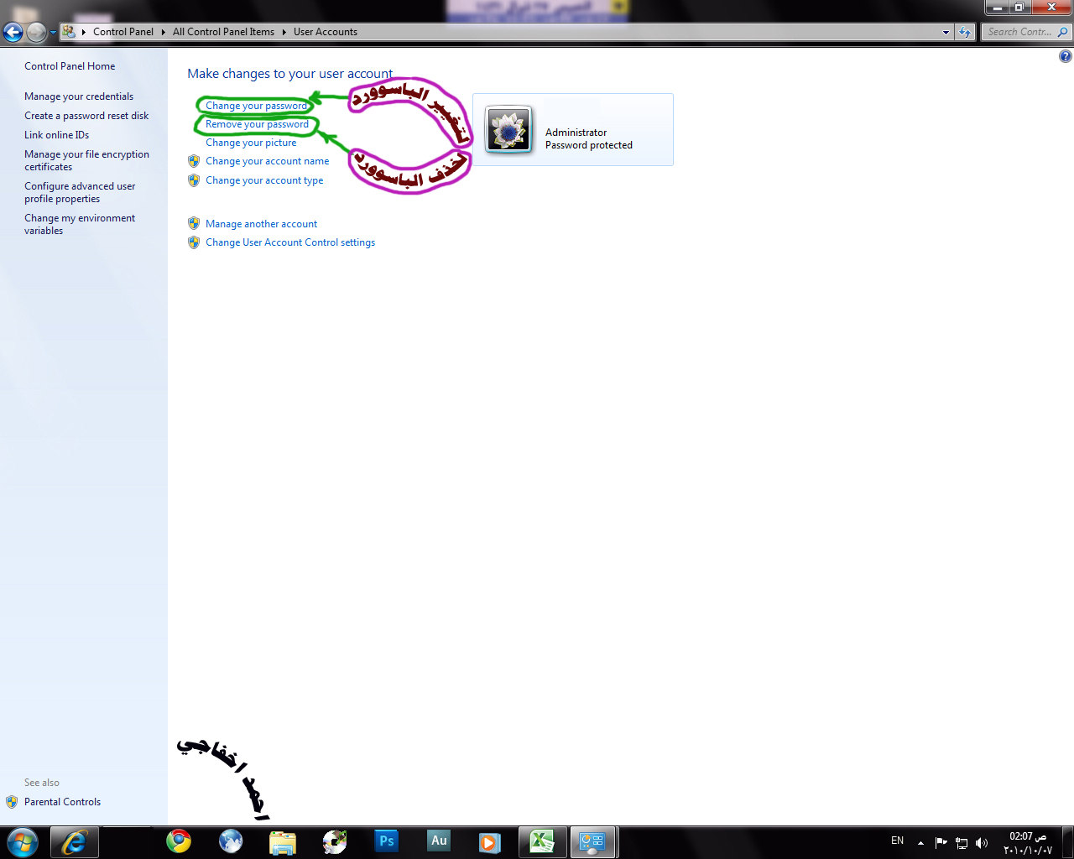Viewport: 1074px width, 859px height.
Task: Click the Excel taskbar icon
Action: pos(542,841)
